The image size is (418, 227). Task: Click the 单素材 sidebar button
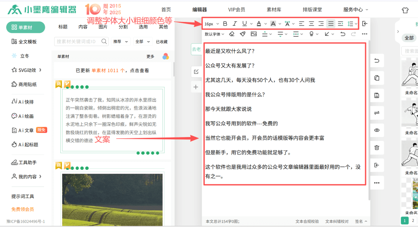click(x=26, y=27)
